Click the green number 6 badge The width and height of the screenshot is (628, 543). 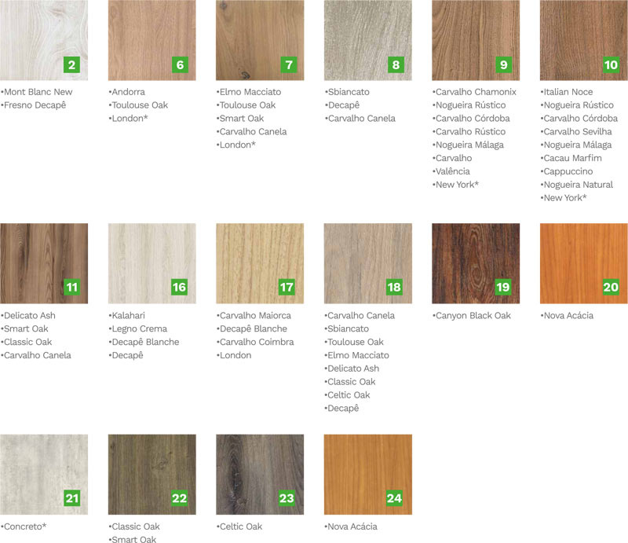click(180, 64)
